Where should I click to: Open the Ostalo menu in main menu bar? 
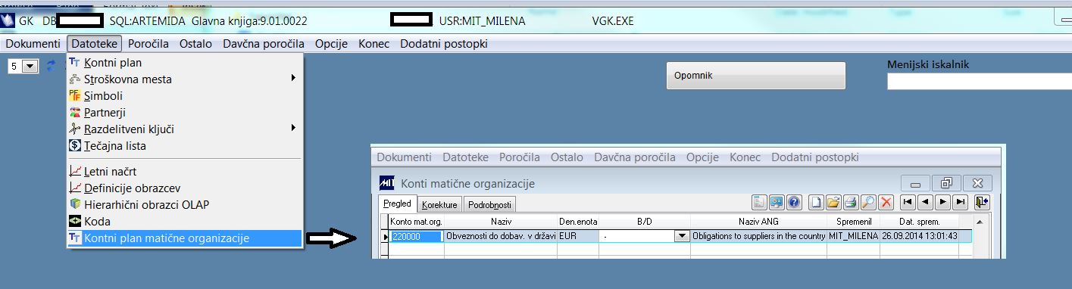195,44
